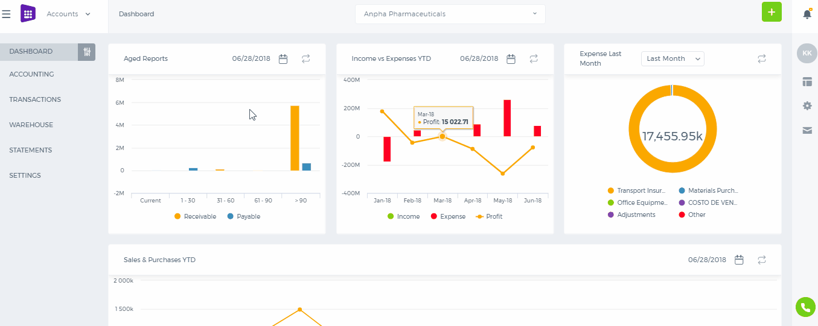818x326 pixels.
Task: Open Income vs Expenses calendar picker
Action: 511,59
